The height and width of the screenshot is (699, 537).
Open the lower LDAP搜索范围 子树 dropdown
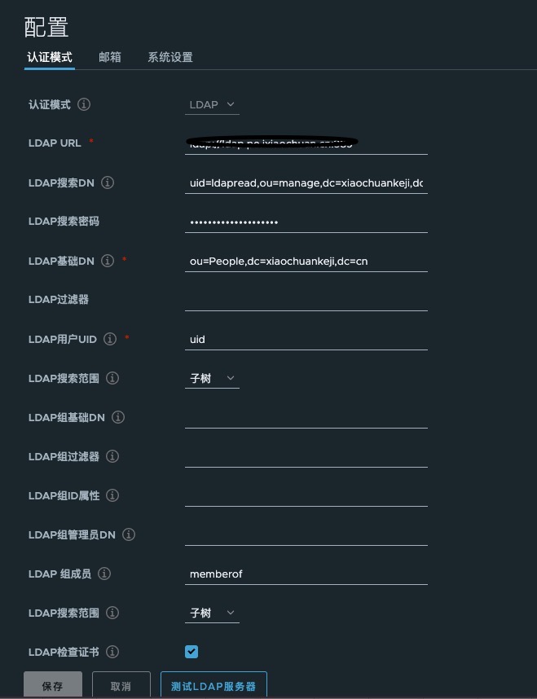[x=212, y=613]
